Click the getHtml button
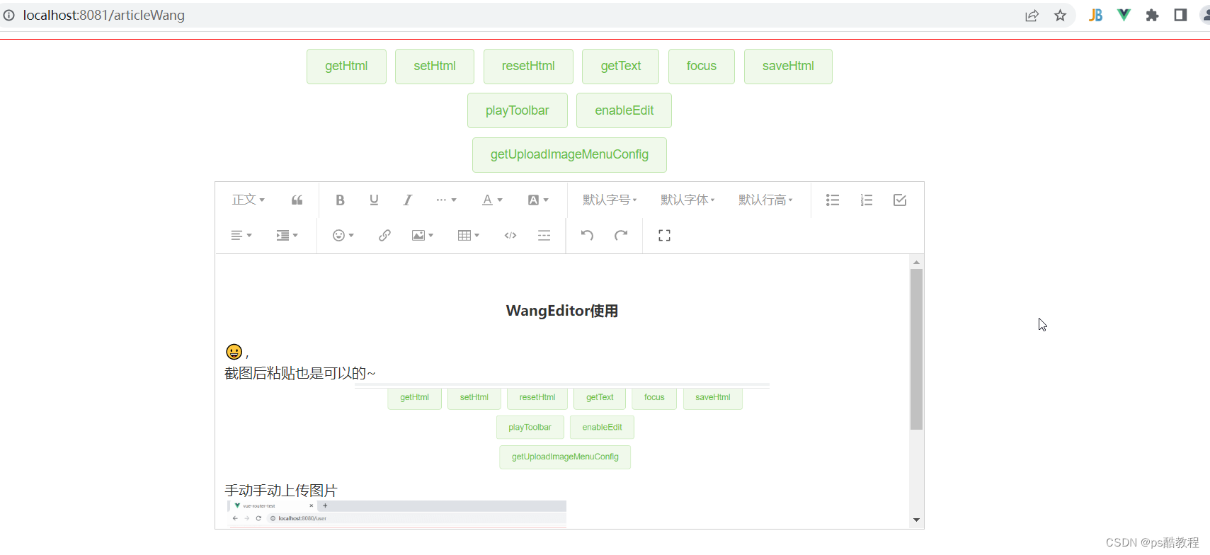The image size is (1210, 555). click(x=346, y=67)
